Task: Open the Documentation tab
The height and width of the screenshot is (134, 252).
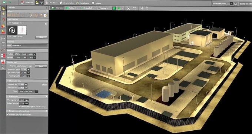Action: [67, 3]
